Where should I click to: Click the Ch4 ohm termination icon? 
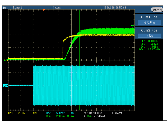(68, 116)
